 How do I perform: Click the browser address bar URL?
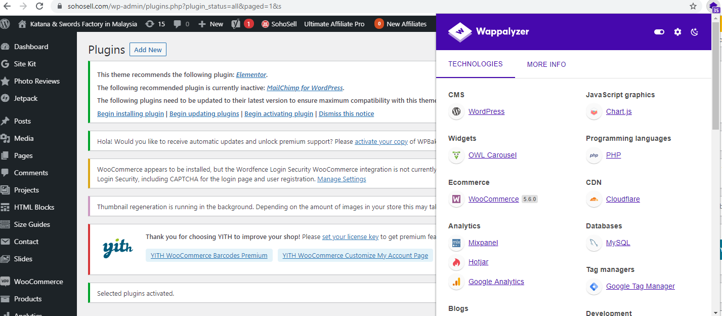point(174,7)
